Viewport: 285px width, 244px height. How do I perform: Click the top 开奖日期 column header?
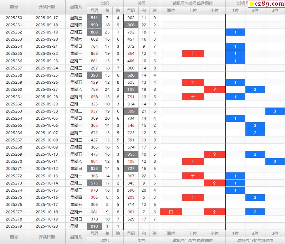(47, 7)
